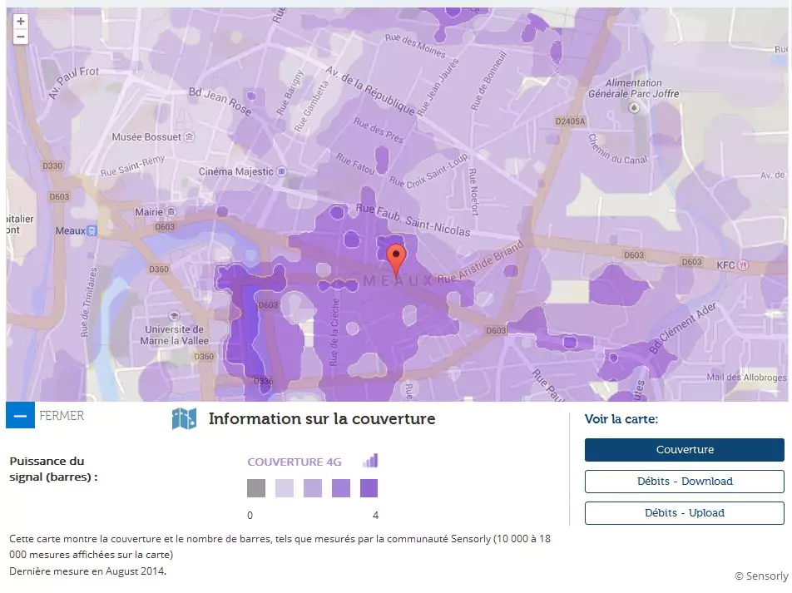Switch to Débits - Upload map
Image resolution: width=792 pixels, height=593 pixels.
[684, 513]
